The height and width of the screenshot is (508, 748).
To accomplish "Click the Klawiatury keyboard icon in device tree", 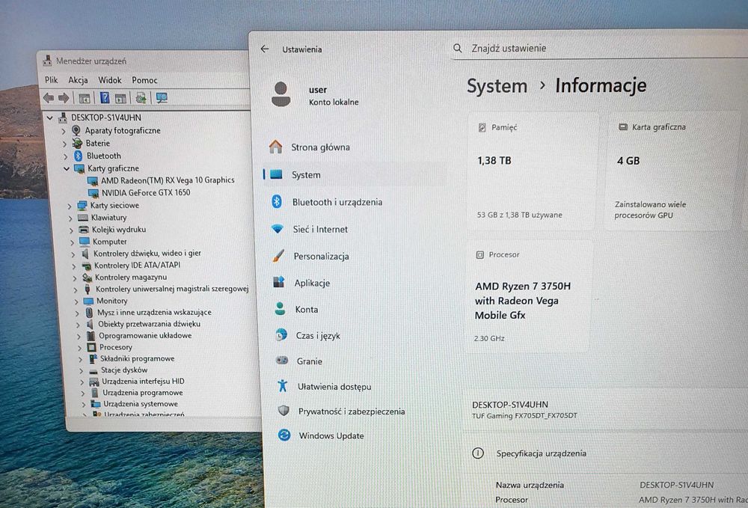I will coord(83,218).
